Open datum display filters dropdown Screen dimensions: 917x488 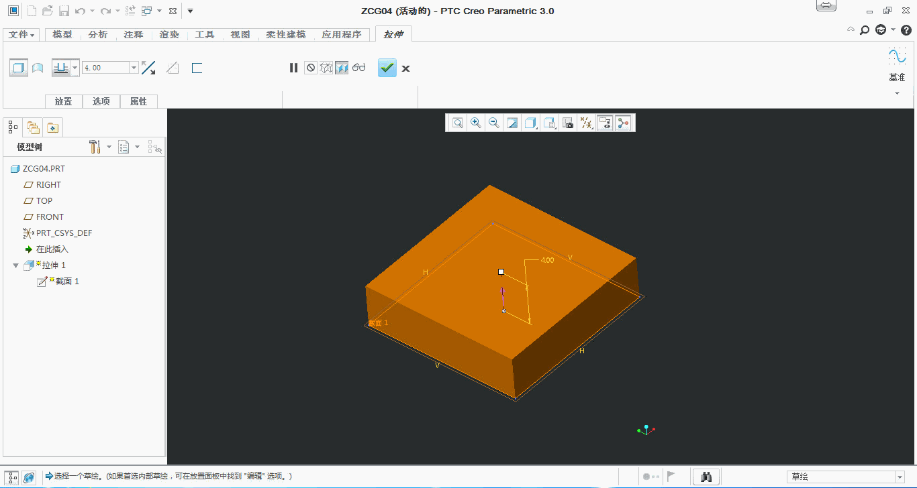[587, 123]
